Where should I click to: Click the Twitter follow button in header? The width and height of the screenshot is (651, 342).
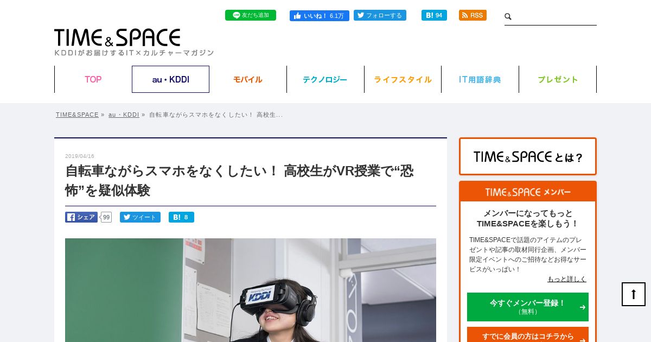point(380,15)
